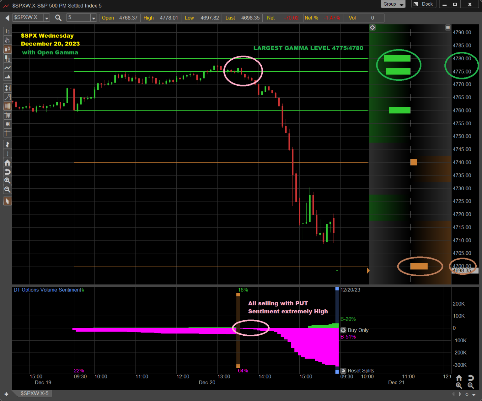This screenshot has width=482, height=401.
Task: Click the orange 4740 gamma level marker
Action: tap(414, 162)
